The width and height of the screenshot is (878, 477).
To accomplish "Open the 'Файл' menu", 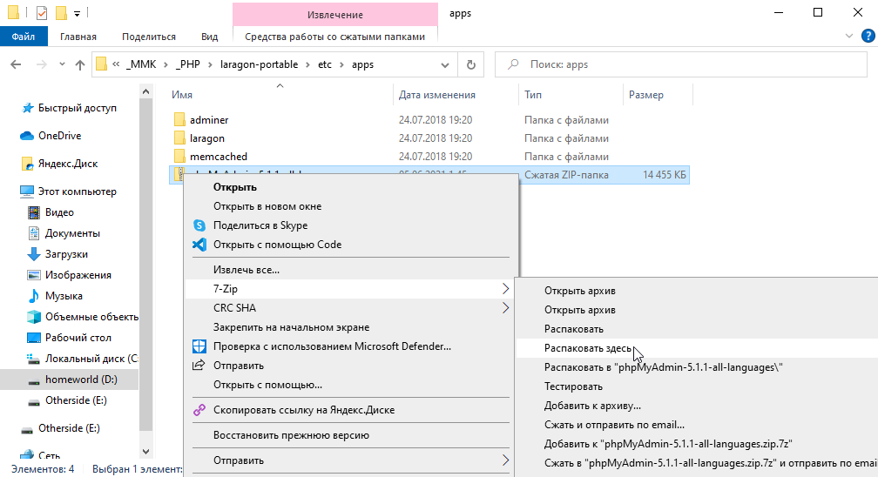I will click(x=24, y=37).
